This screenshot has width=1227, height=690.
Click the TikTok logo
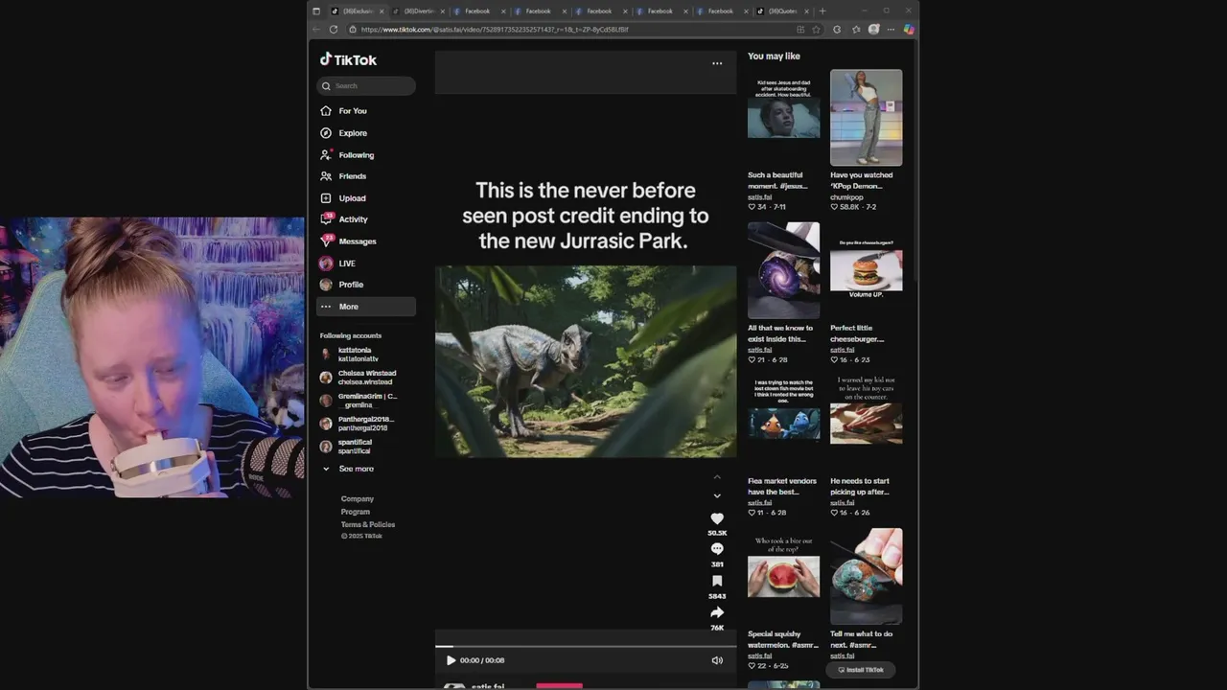pos(348,59)
